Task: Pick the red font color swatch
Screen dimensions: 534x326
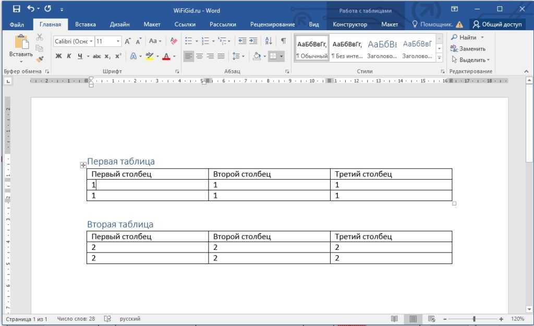Action: point(166,56)
